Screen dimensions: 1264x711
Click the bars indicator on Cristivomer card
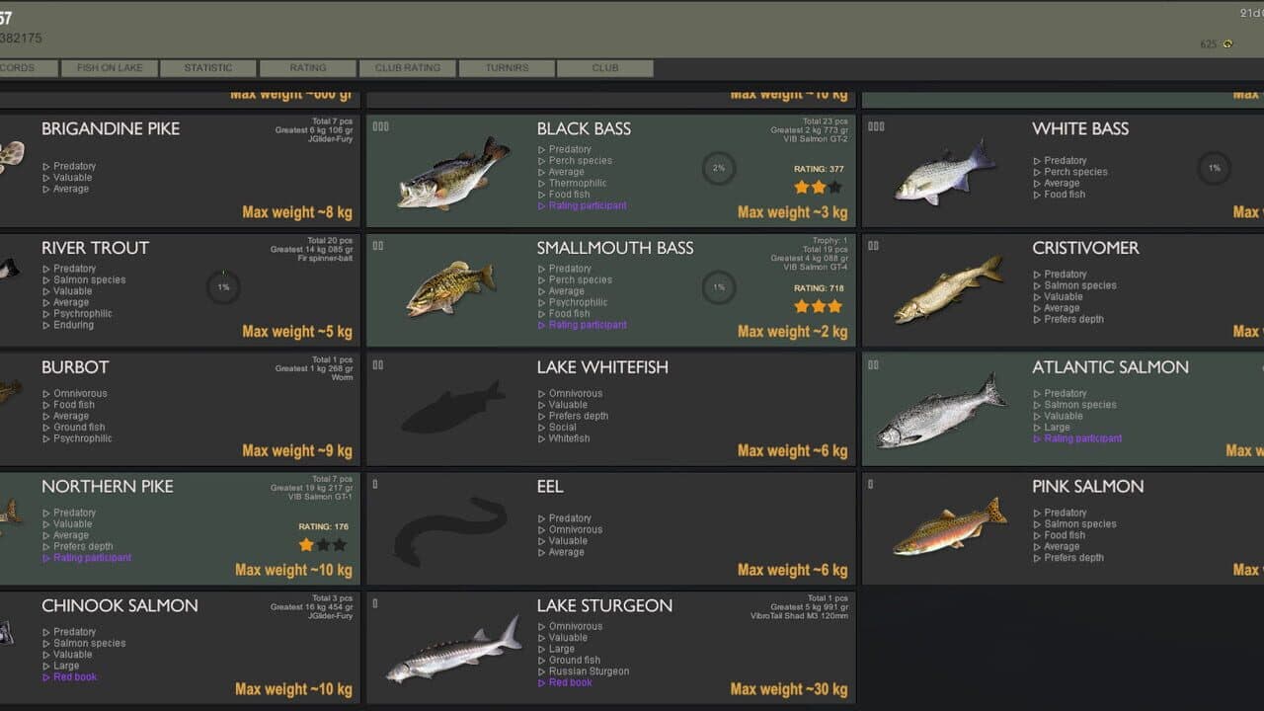point(874,246)
